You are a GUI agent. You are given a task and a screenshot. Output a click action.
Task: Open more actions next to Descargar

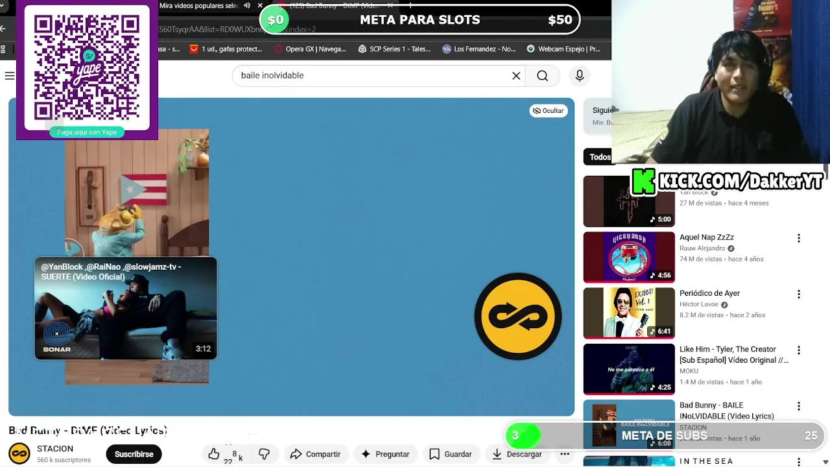coord(565,454)
